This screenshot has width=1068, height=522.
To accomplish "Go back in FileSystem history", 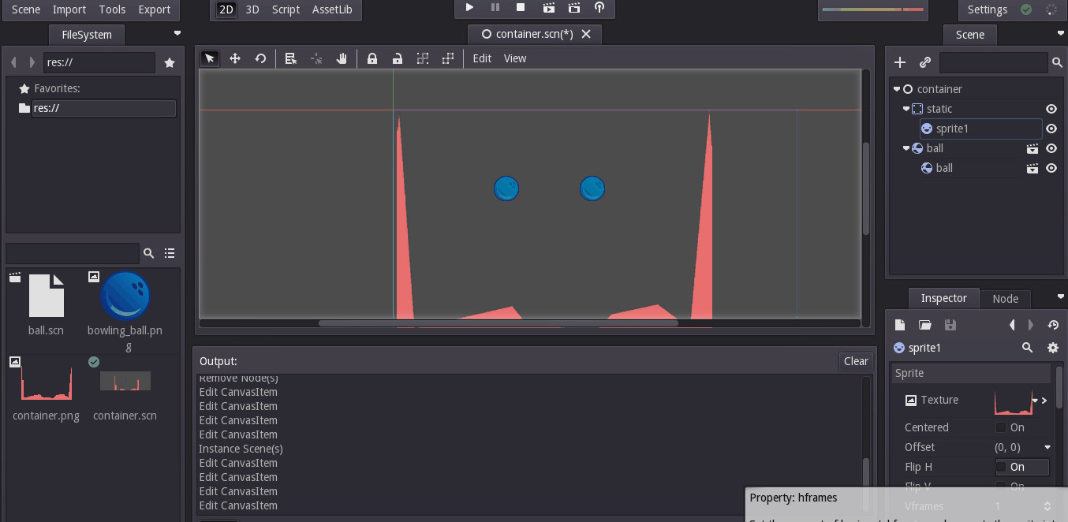I will coord(13,62).
